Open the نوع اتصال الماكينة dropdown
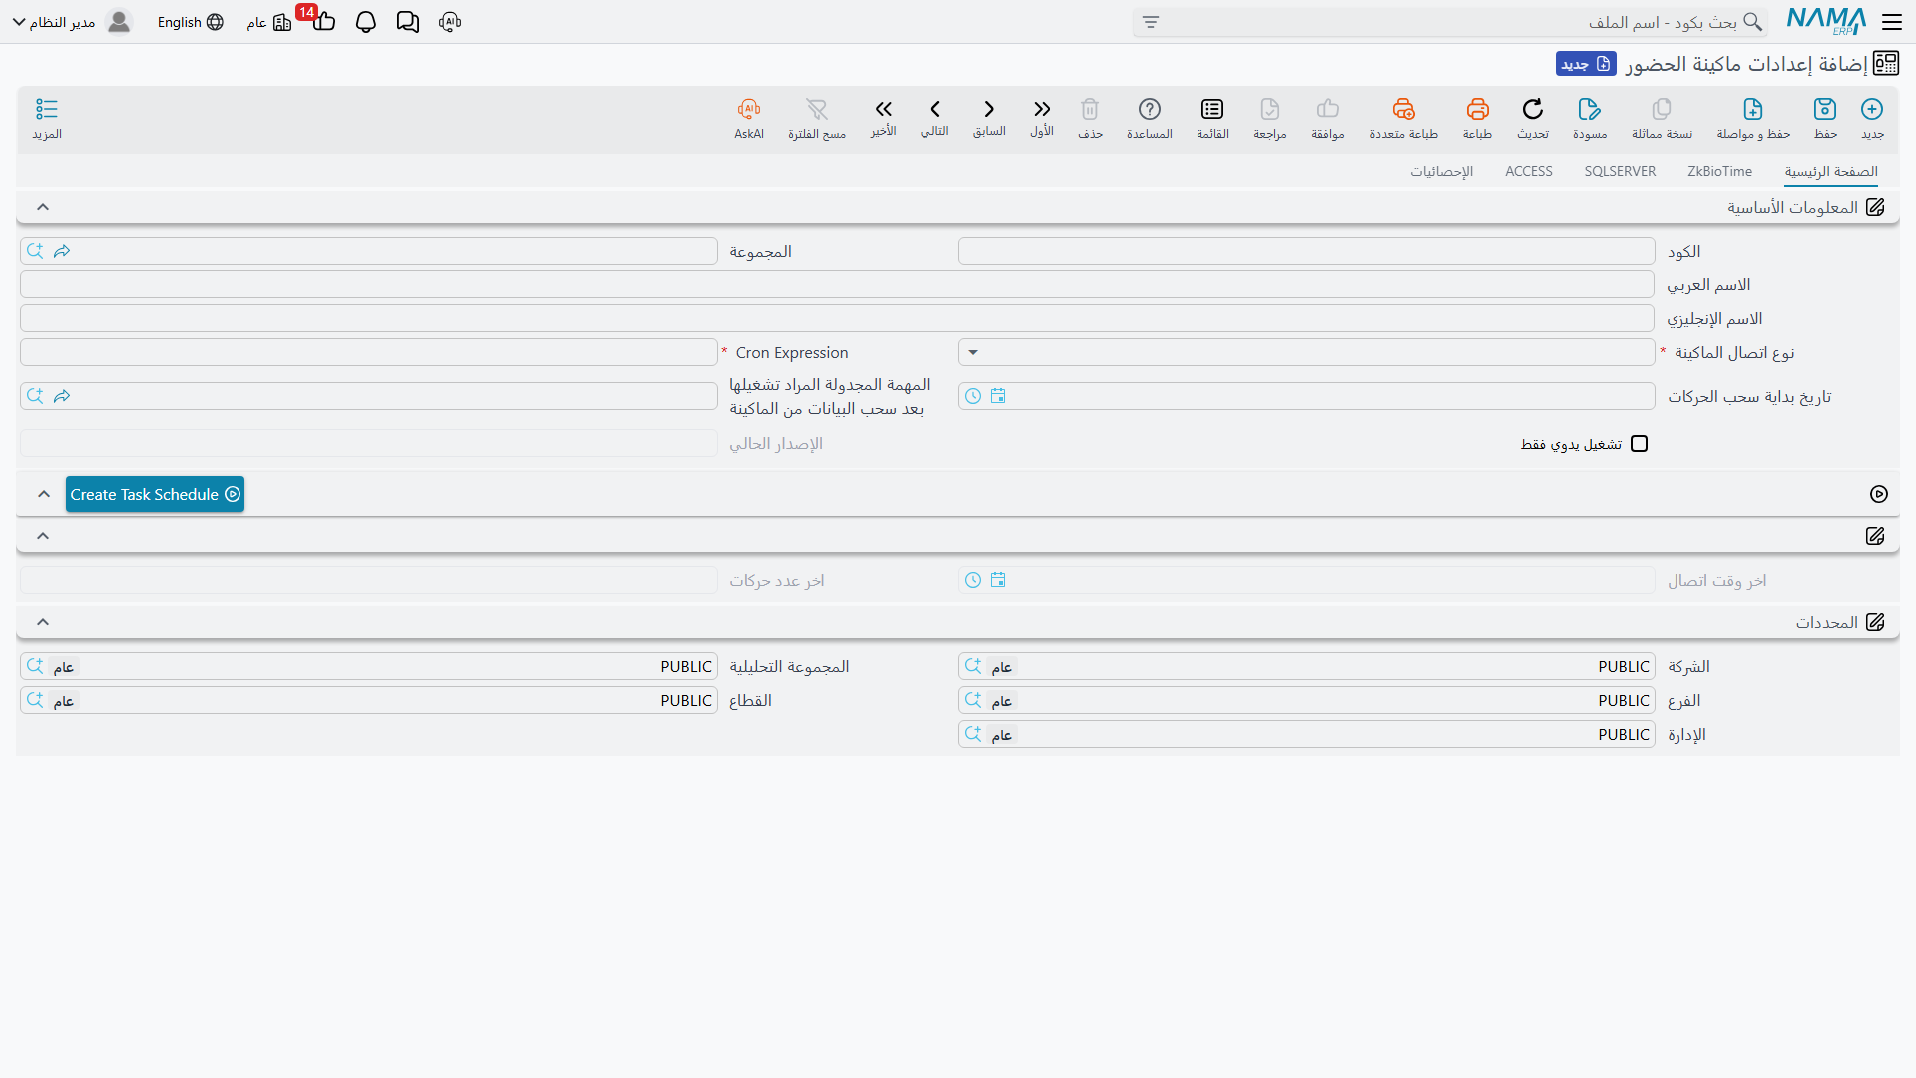1916x1078 pixels. pos(1306,352)
